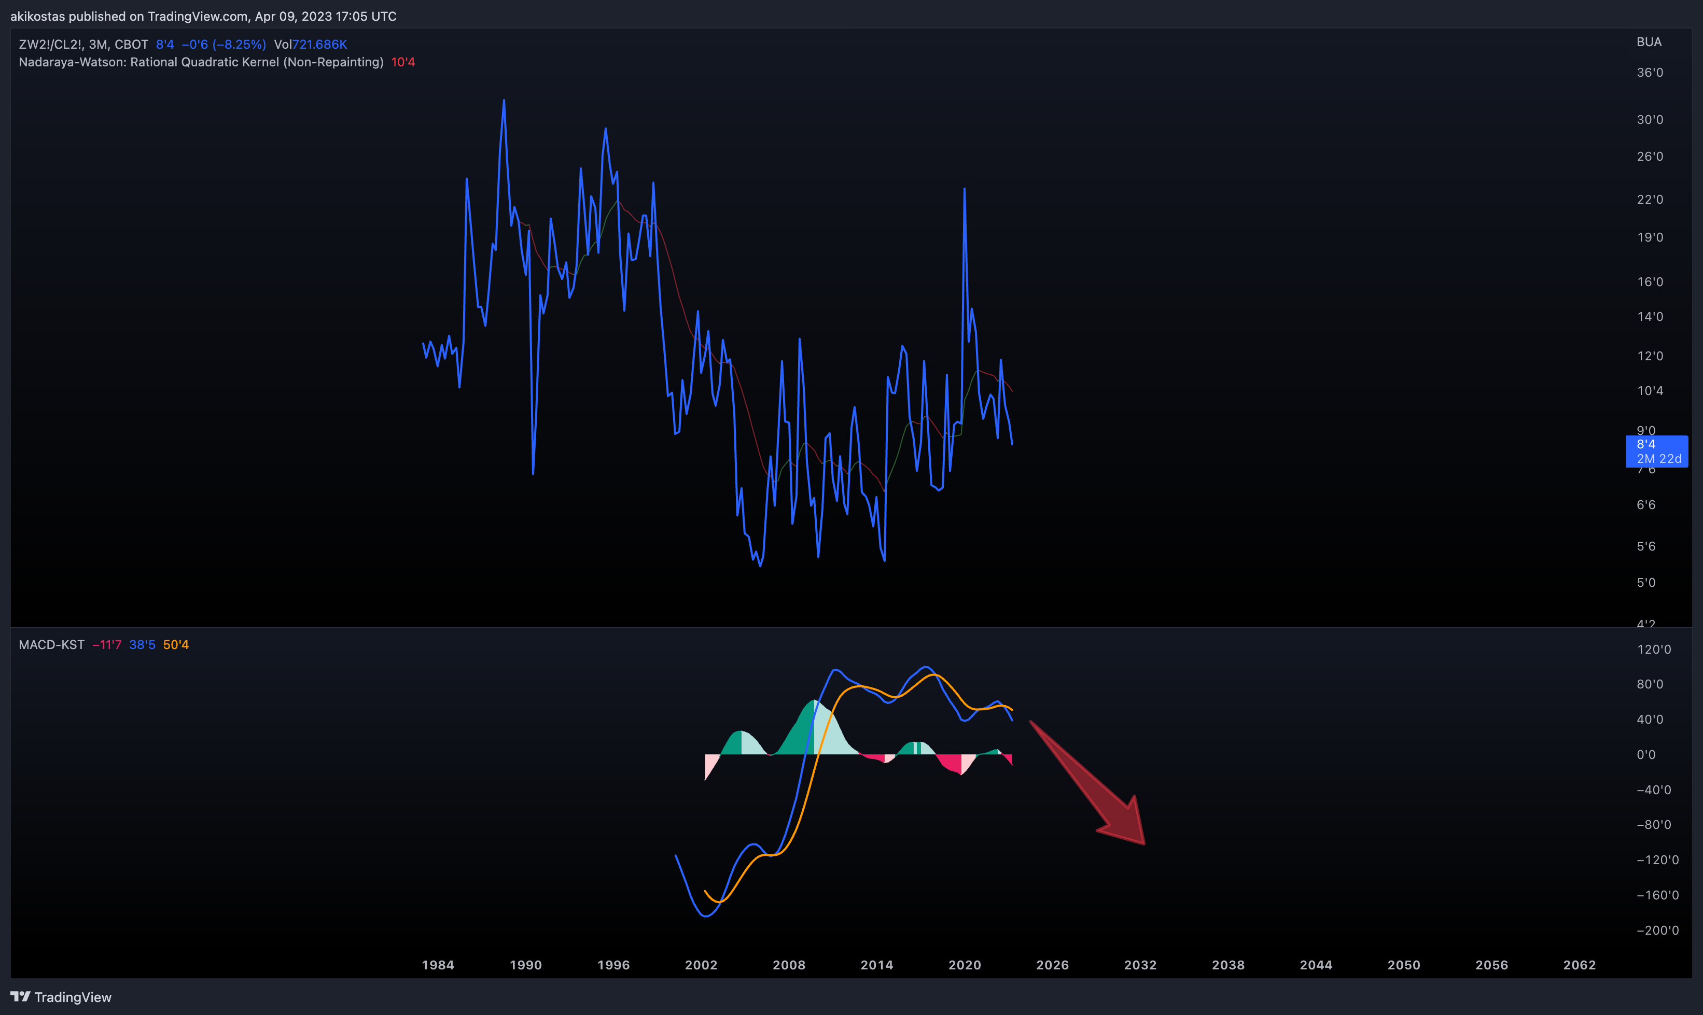Click the −200'0 indicator scale label
The height and width of the screenshot is (1015, 1703).
pyautogui.click(x=1657, y=930)
